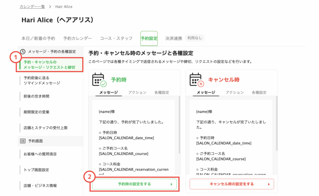The height and width of the screenshot is (196, 319).
Task: Open the カレンダー一覧 breadcrumb link
Action: (32, 7)
